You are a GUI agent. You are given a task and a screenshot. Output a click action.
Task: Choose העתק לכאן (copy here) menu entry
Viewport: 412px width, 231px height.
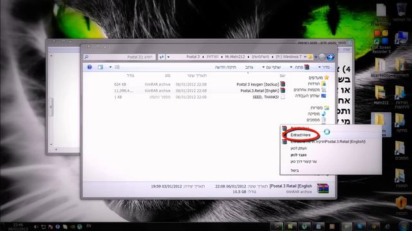point(299,148)
